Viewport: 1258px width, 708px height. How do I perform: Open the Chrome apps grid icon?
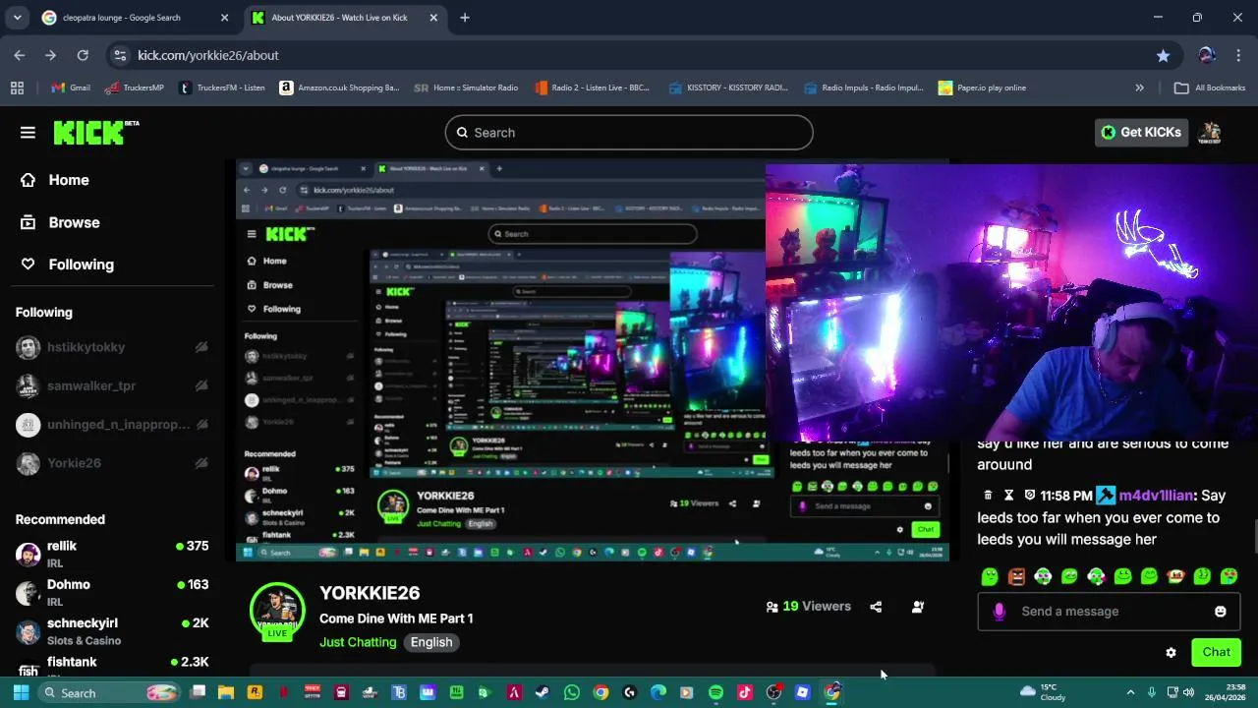tap(17, 88)
